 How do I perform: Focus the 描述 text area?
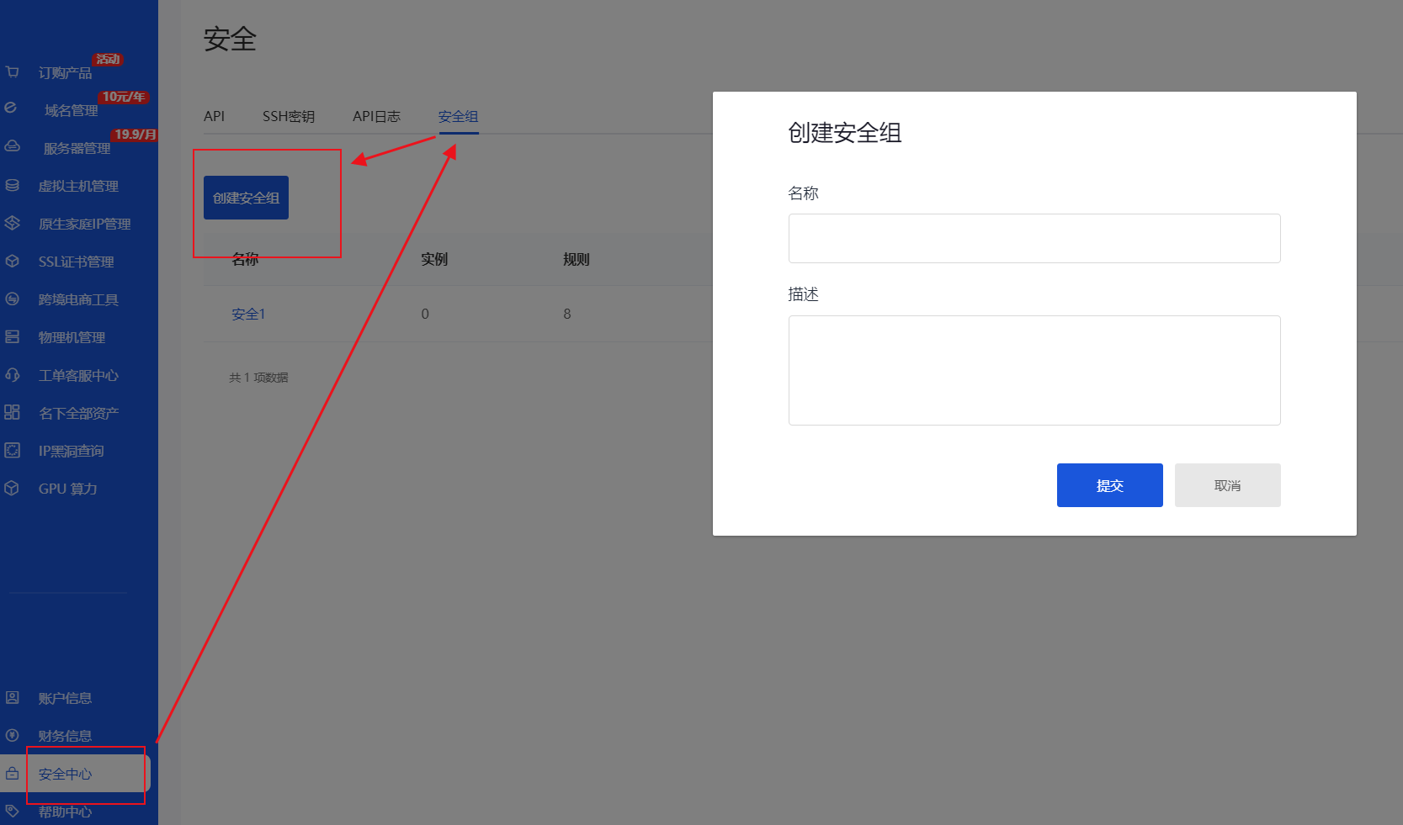point(1034,370)
